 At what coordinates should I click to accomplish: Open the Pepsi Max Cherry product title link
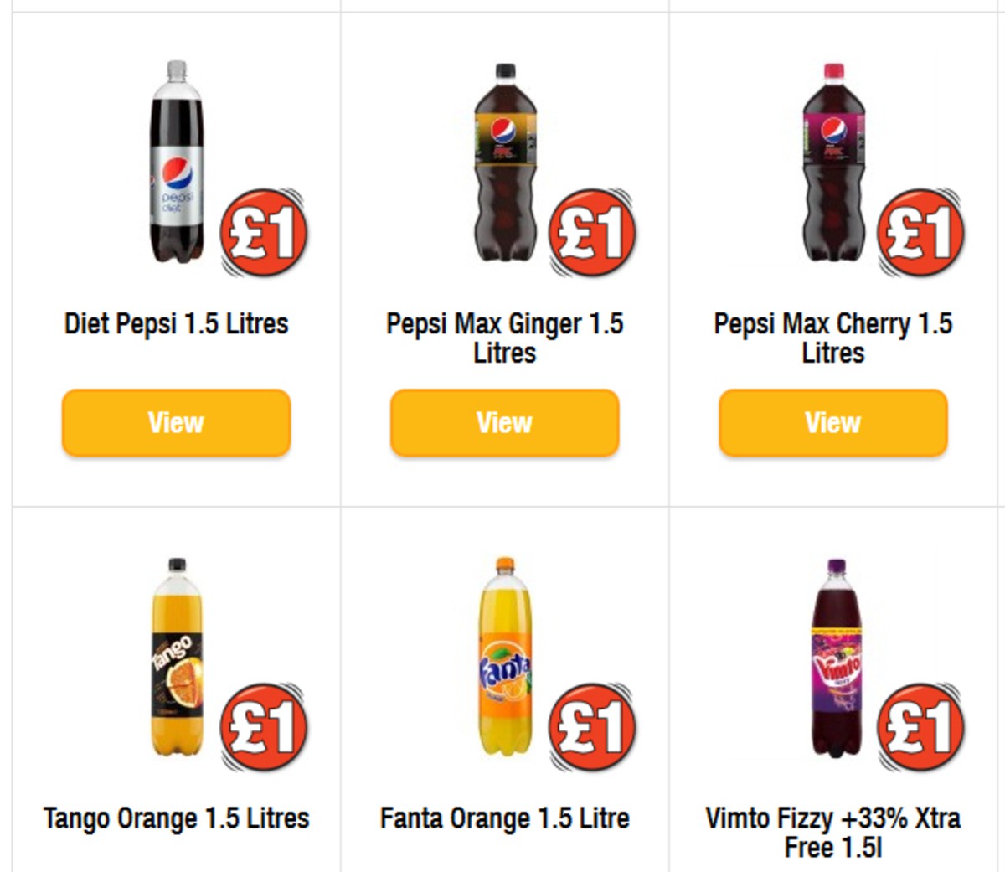832,337
